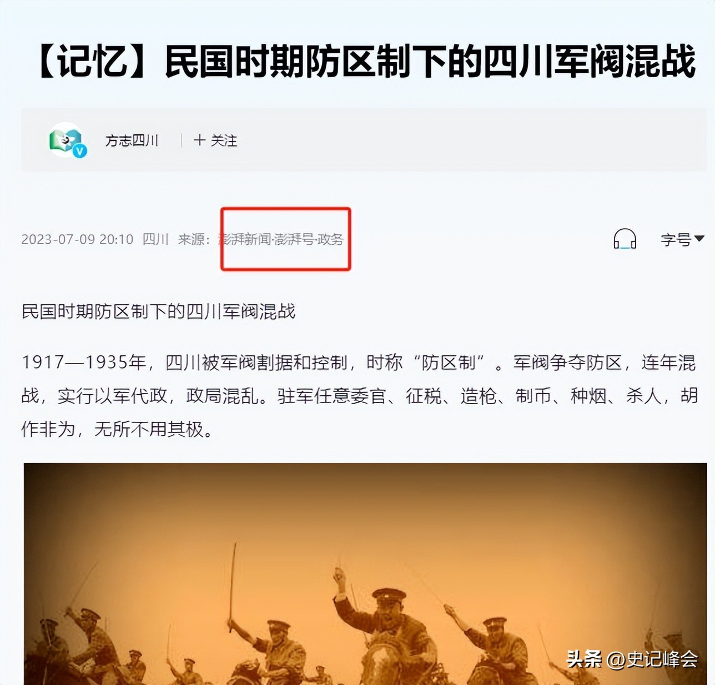Image resolution: width=715 pixels, height=685 pixels.
Task: Open the 方志四川 account avatar
Action: pyautogui.click(x=67, y=140)
